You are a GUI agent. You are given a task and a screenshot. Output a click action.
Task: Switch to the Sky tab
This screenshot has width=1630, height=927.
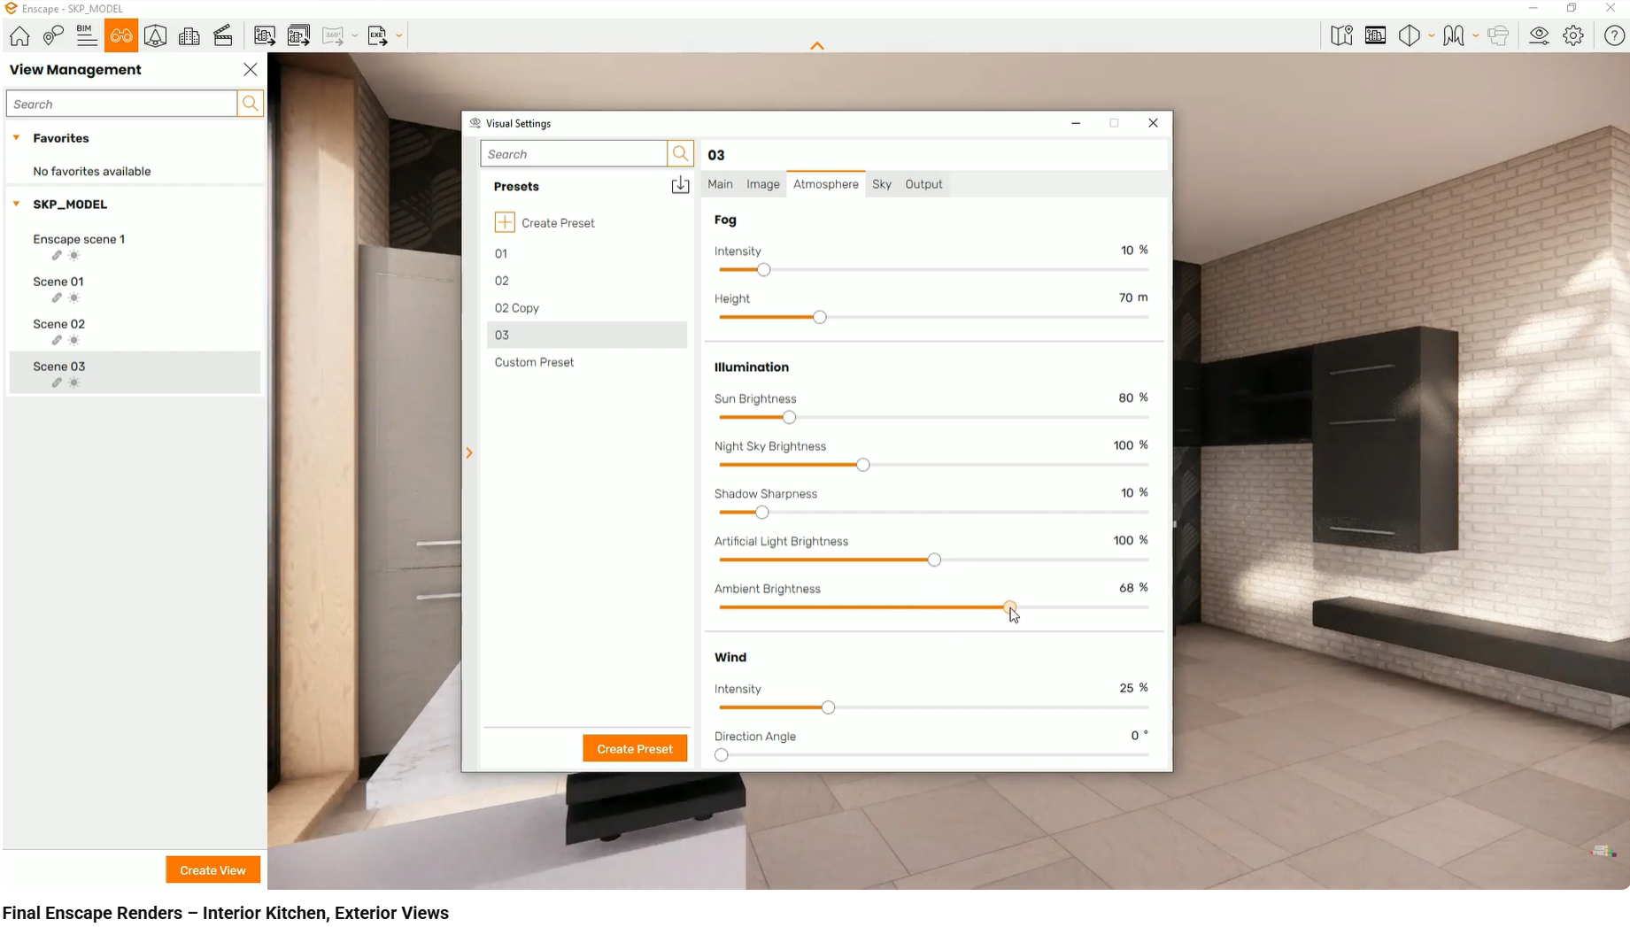[881, 184]
